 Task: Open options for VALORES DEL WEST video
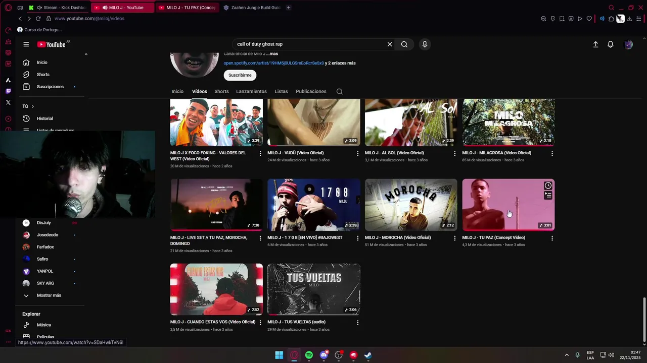point(260,153)
